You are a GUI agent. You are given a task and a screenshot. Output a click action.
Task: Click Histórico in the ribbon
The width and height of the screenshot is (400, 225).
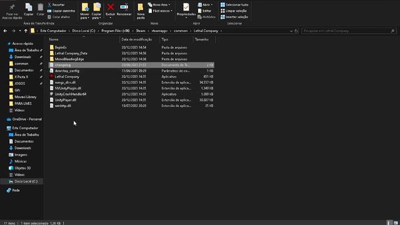(x=207, y=17)
